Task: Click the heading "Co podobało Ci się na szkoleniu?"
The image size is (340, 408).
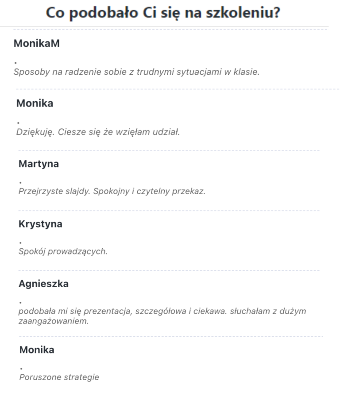Action: pyautogui.click(x=170, y=12)
